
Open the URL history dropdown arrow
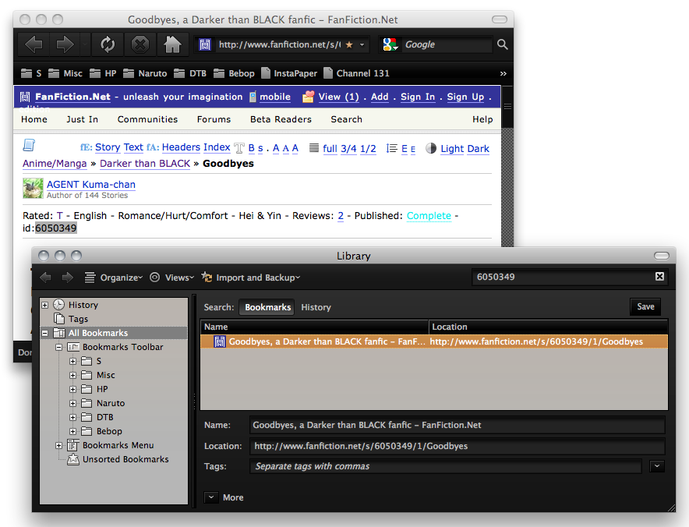click(x=362, y=44)
